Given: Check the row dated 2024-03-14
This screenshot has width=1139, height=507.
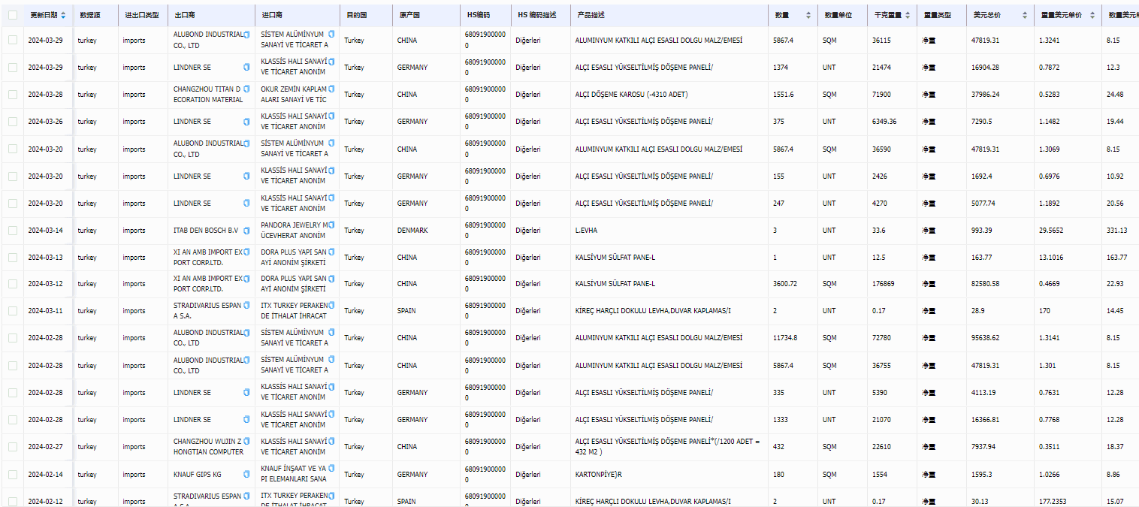Looking at the screenshot, I should pos(12,231).
